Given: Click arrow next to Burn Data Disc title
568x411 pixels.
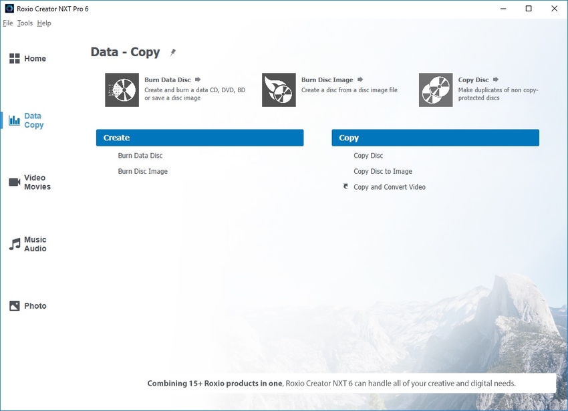Looking at the screenshot, I should pyautogui.click(x=198, y=80).
